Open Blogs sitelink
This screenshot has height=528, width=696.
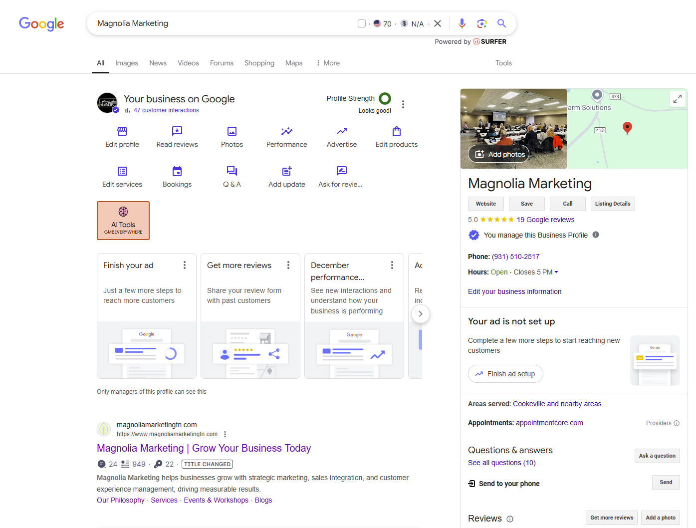(263, 500)
